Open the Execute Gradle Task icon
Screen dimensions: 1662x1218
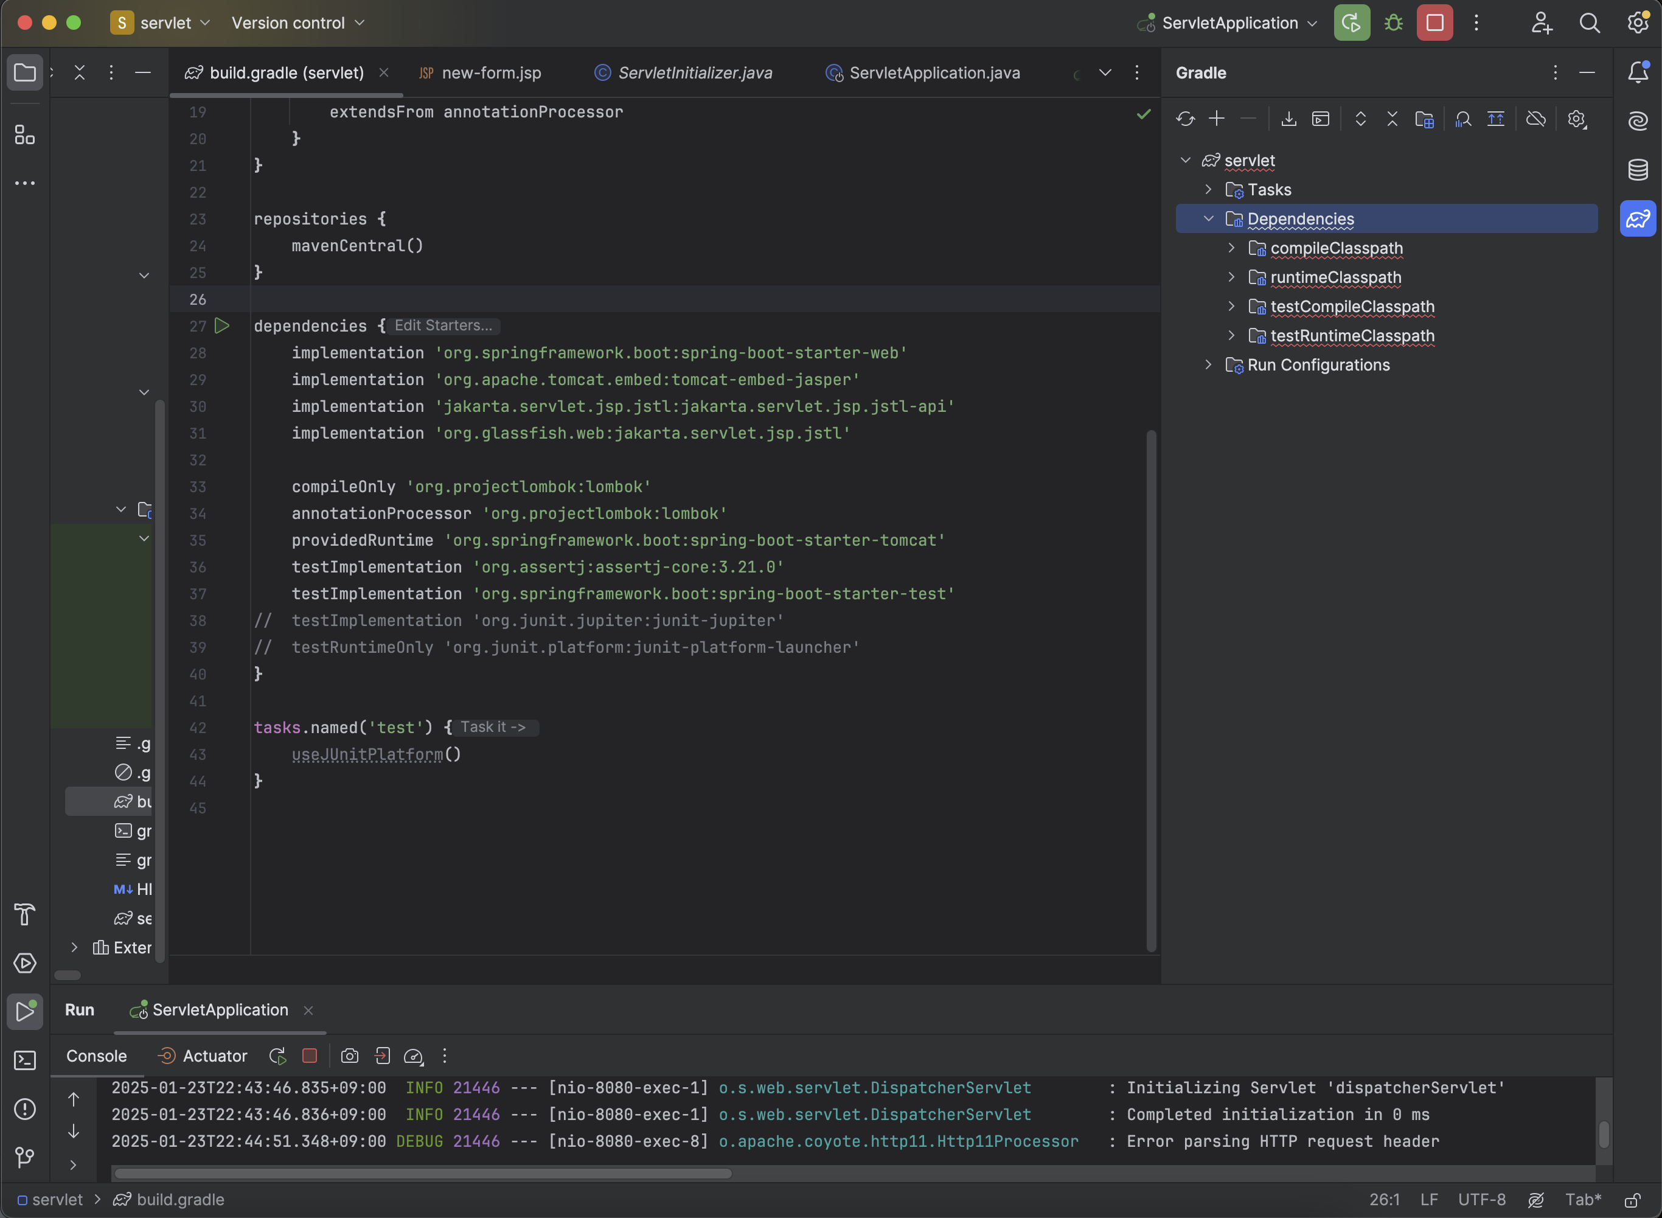[x=1320, y=119]
